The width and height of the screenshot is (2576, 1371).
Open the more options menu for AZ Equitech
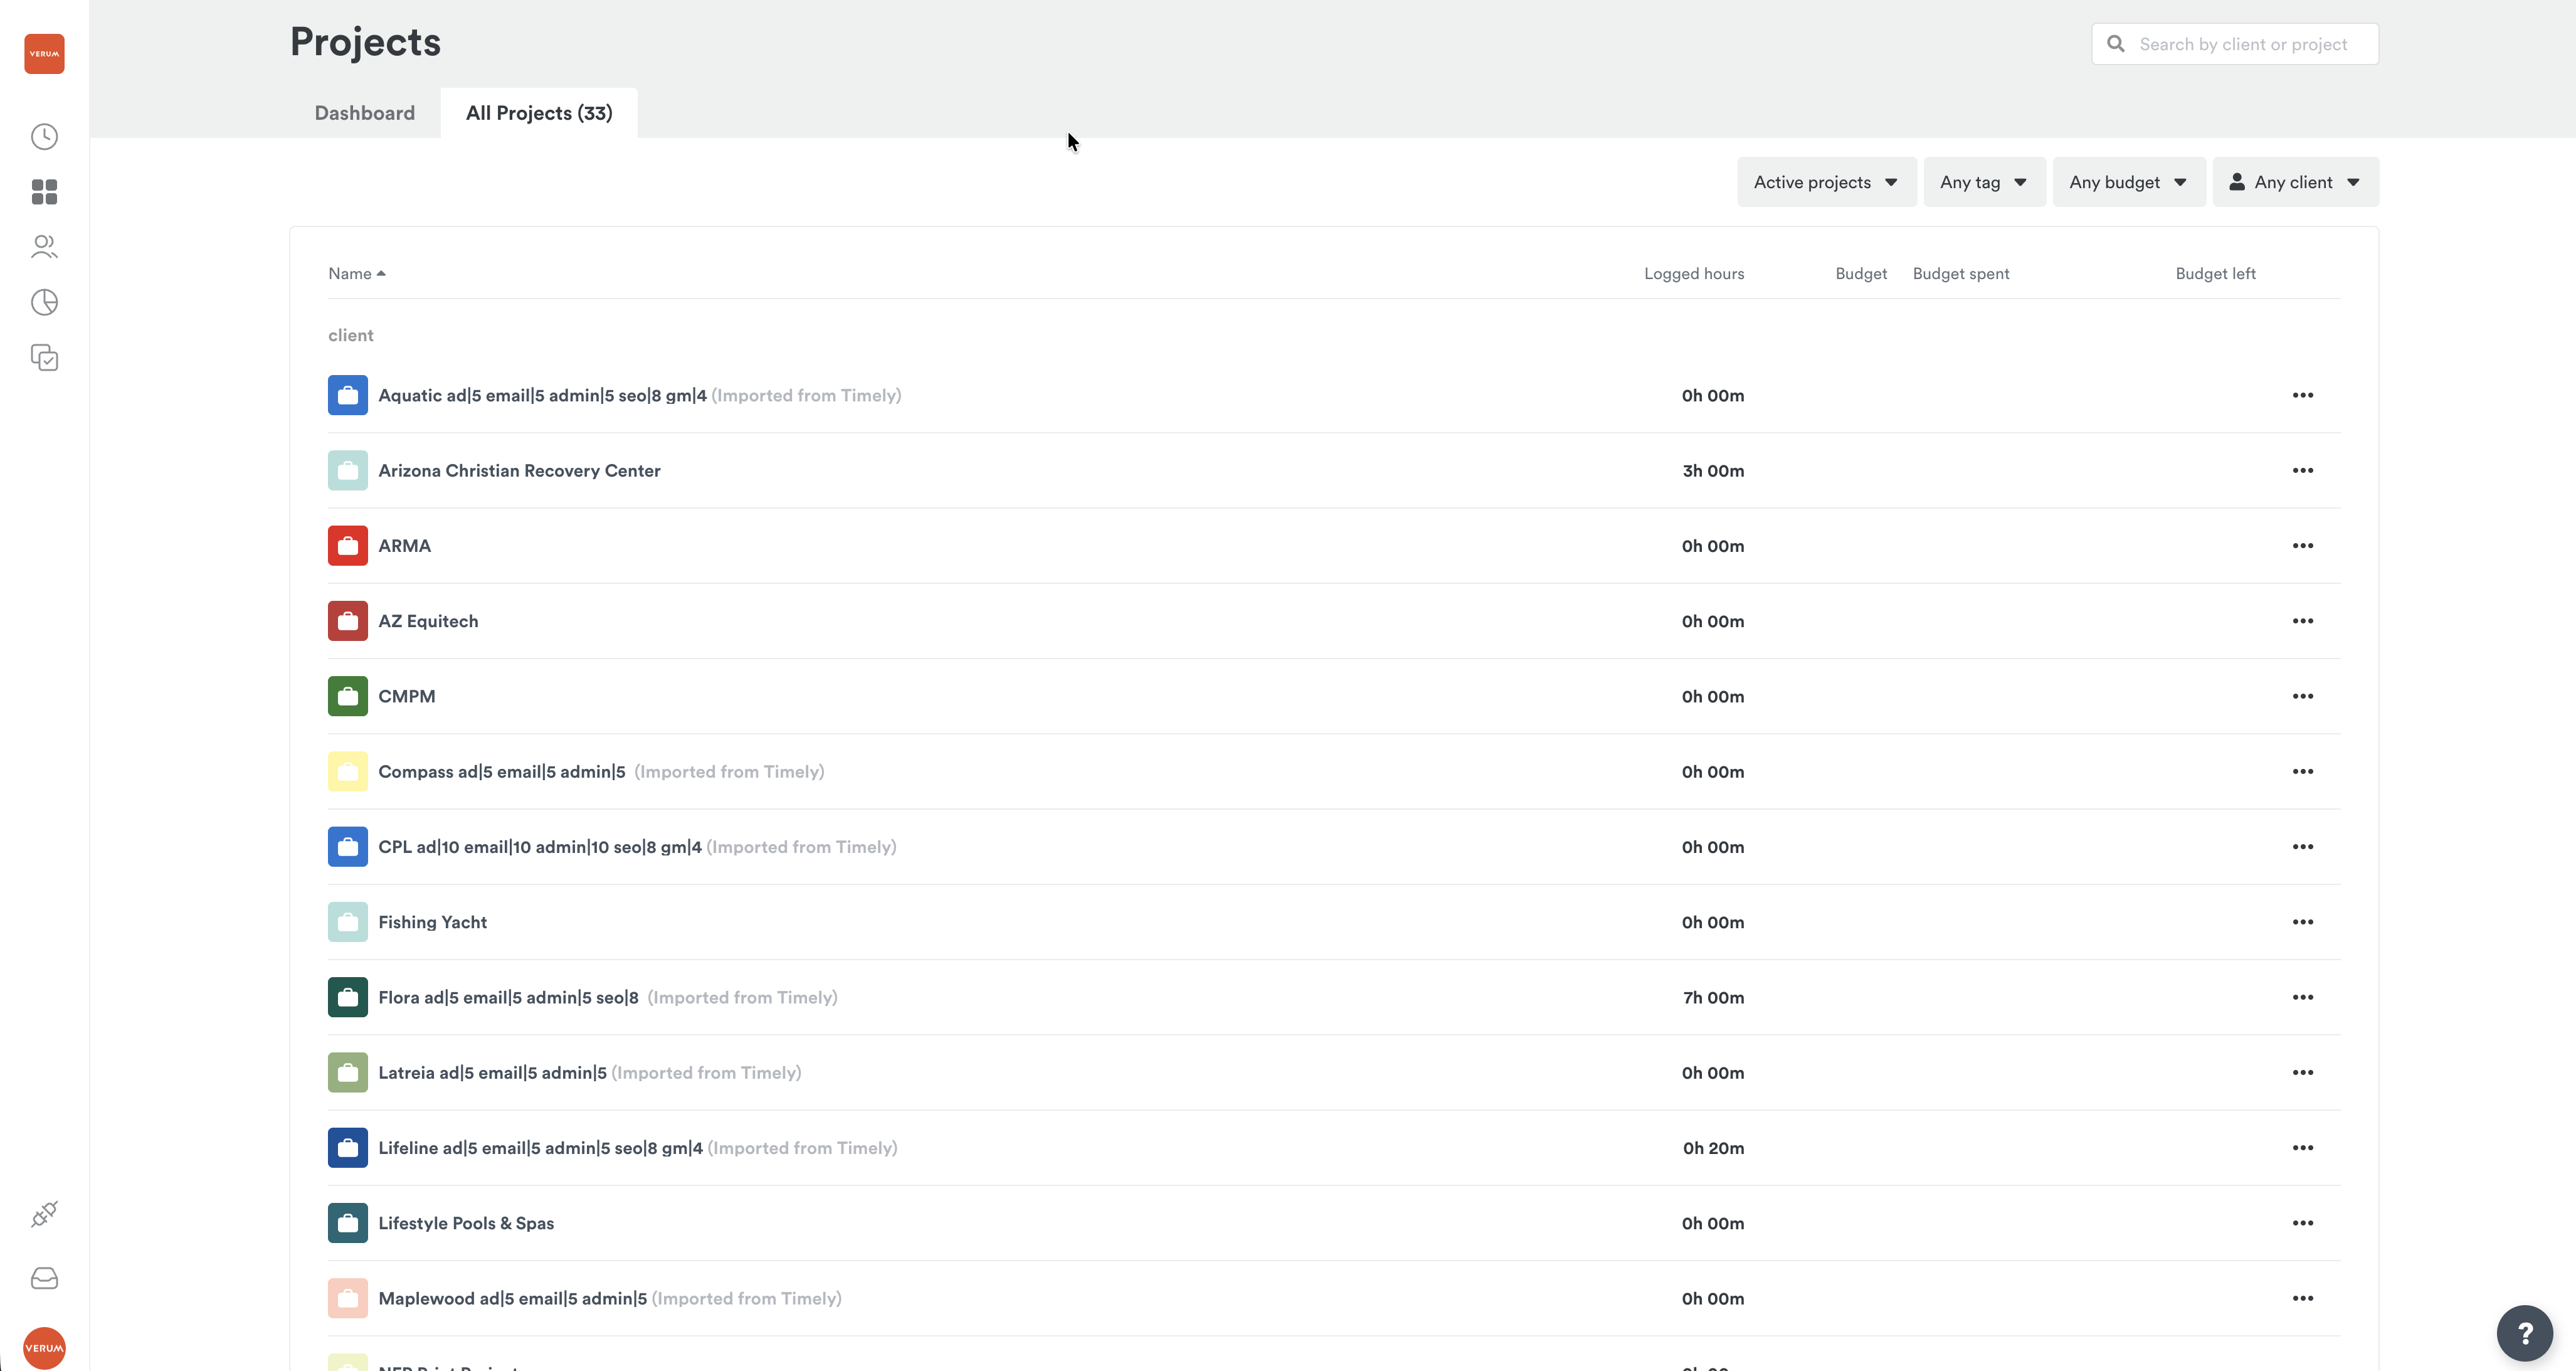tap(2303, 621)
